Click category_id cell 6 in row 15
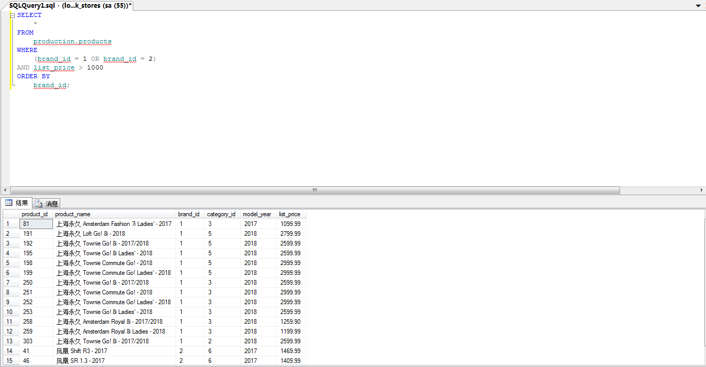This screenshot has width=706, height=367. tap(222, 361)
